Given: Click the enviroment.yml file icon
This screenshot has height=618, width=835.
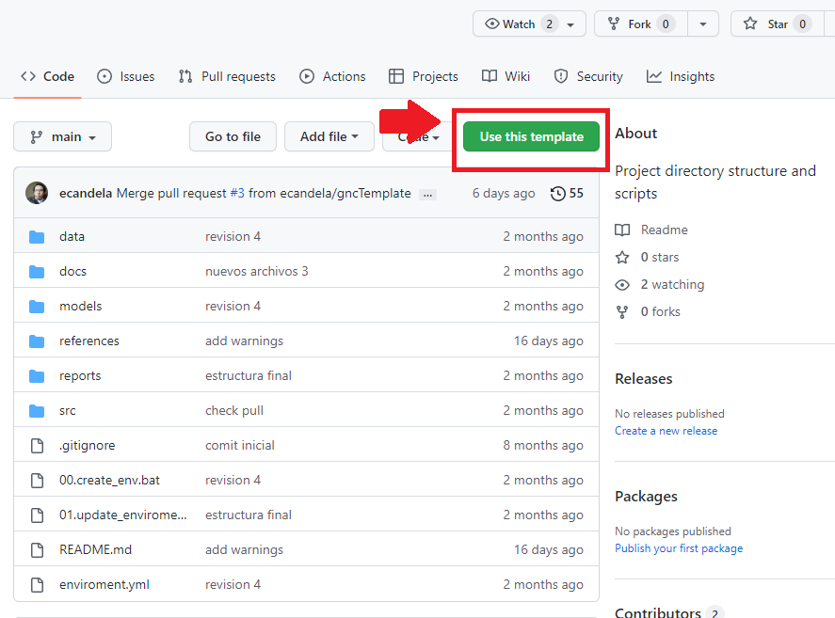Looking at the screenshot, I should [x=37, y=584].
